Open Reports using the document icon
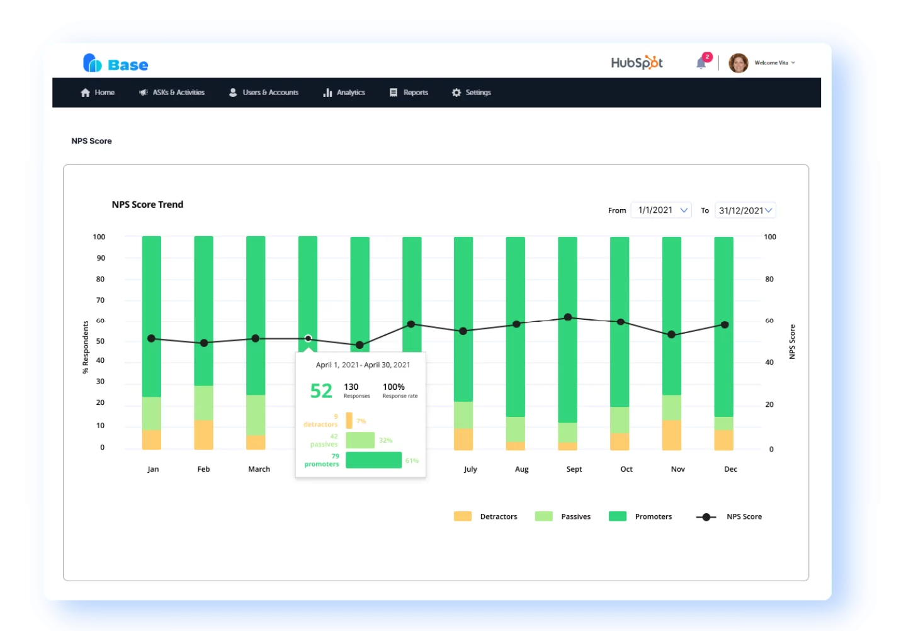Image resolution: width=906 pixels, height=631 pixels. (393, 92)
